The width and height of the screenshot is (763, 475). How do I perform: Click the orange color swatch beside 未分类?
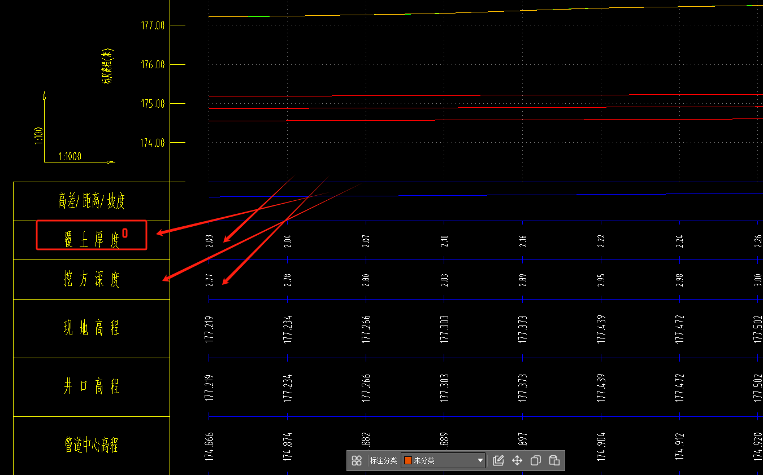[x=407, y=460]
